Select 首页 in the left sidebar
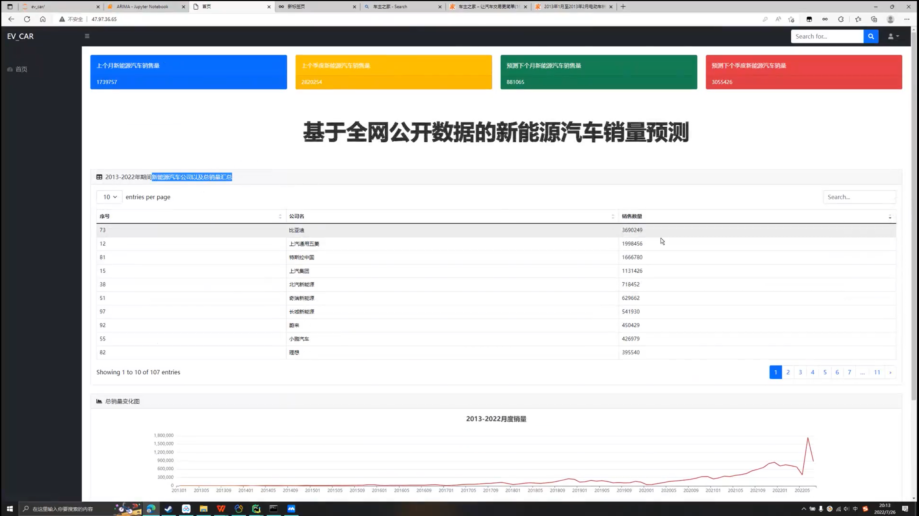The width and height of the screenshot is (919, 516). 21,69
